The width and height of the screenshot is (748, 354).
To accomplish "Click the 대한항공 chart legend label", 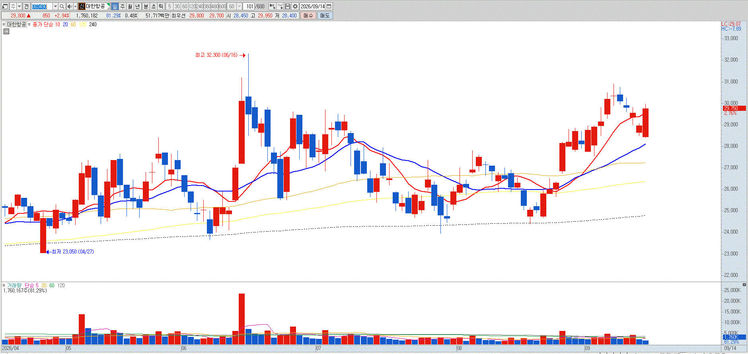I will [x=16, y=24].
